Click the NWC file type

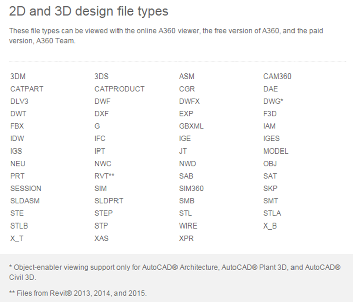coord(103,164)
